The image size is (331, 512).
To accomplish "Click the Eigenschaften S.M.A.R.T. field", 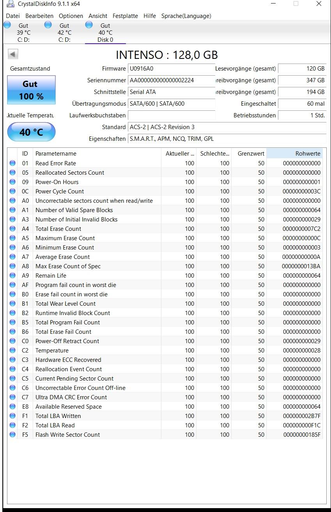I will pyautogui.click(x=227, y=139).
